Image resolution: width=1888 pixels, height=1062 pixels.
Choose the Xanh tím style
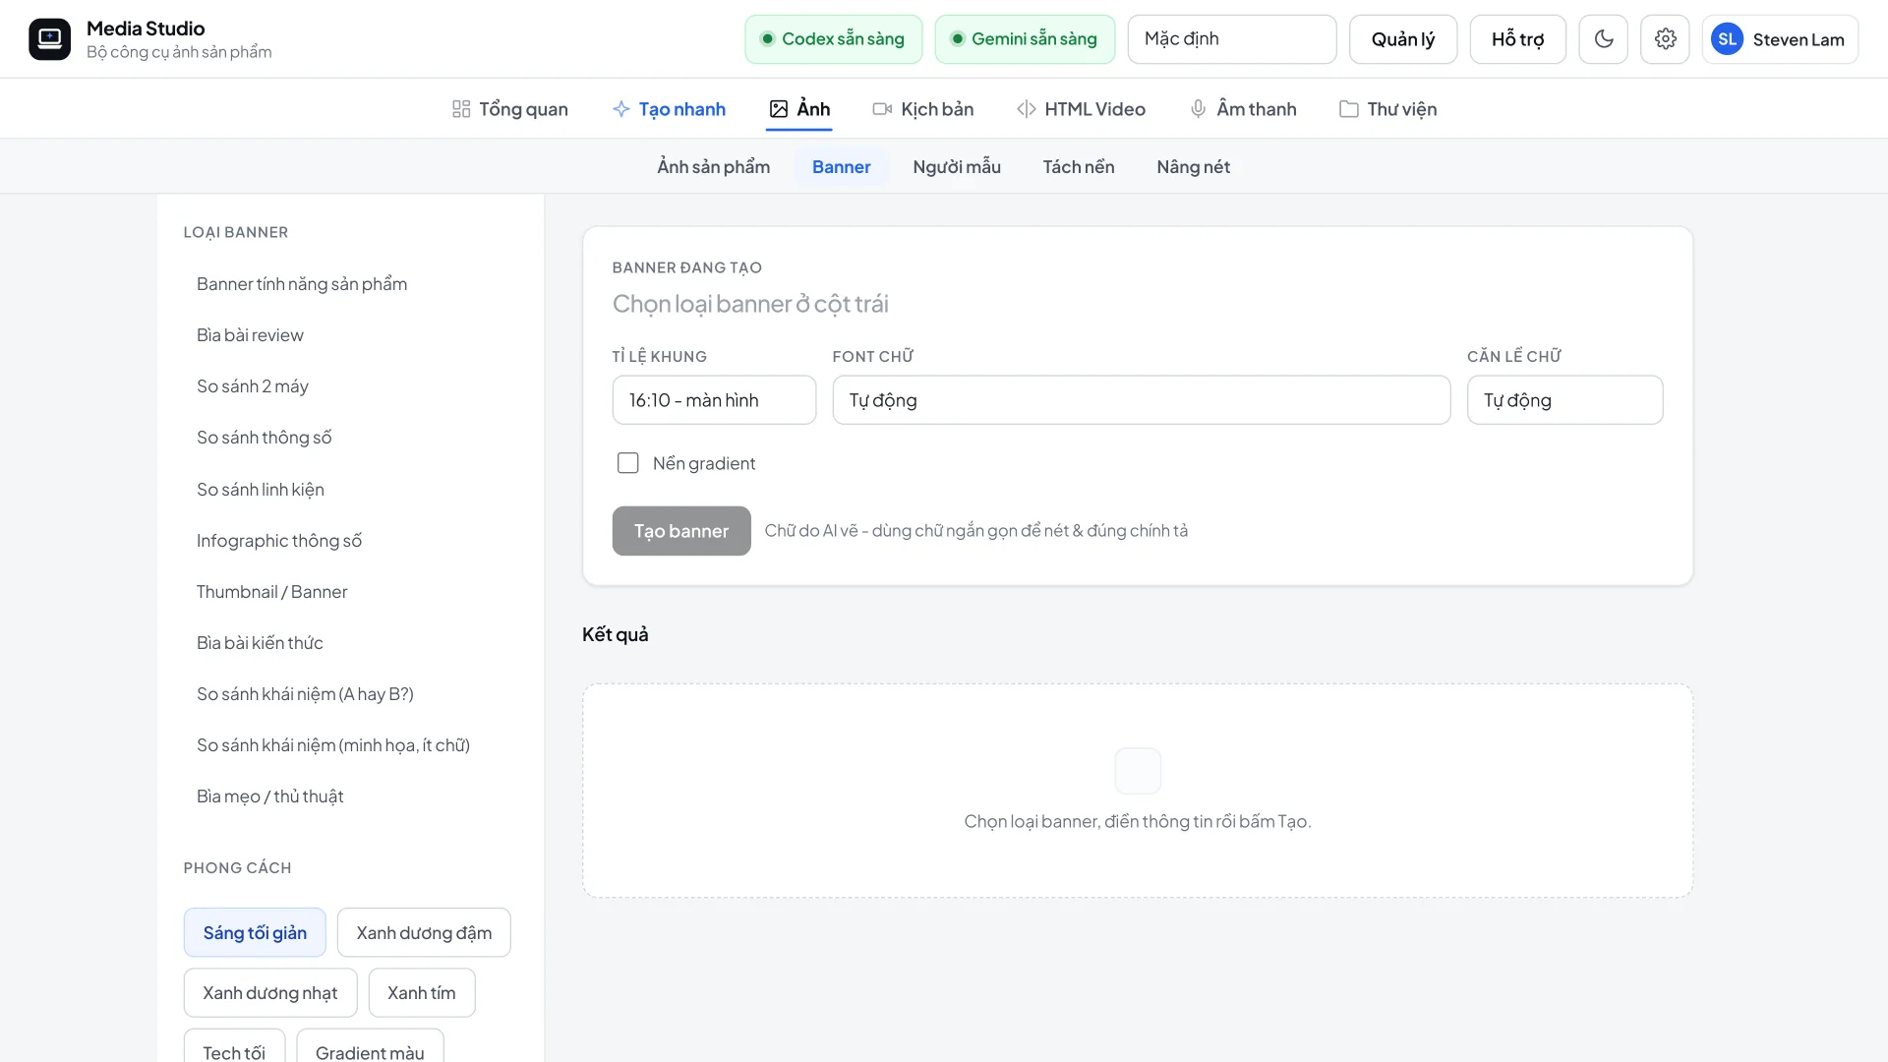pos(422,993)
